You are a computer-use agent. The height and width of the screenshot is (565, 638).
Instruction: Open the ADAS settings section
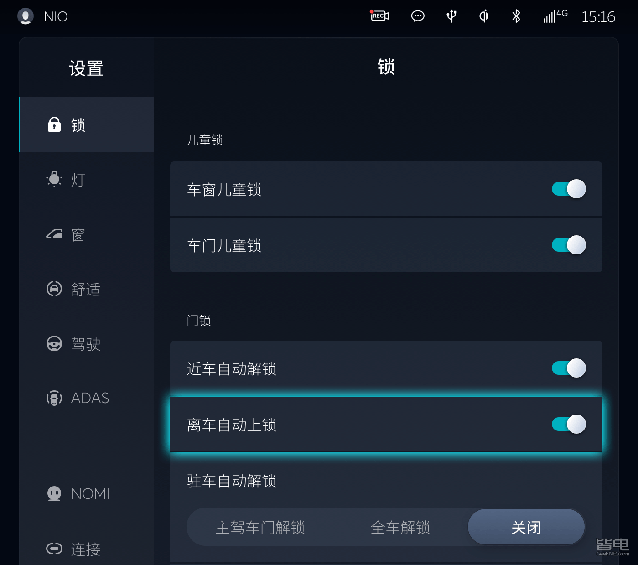89,398
